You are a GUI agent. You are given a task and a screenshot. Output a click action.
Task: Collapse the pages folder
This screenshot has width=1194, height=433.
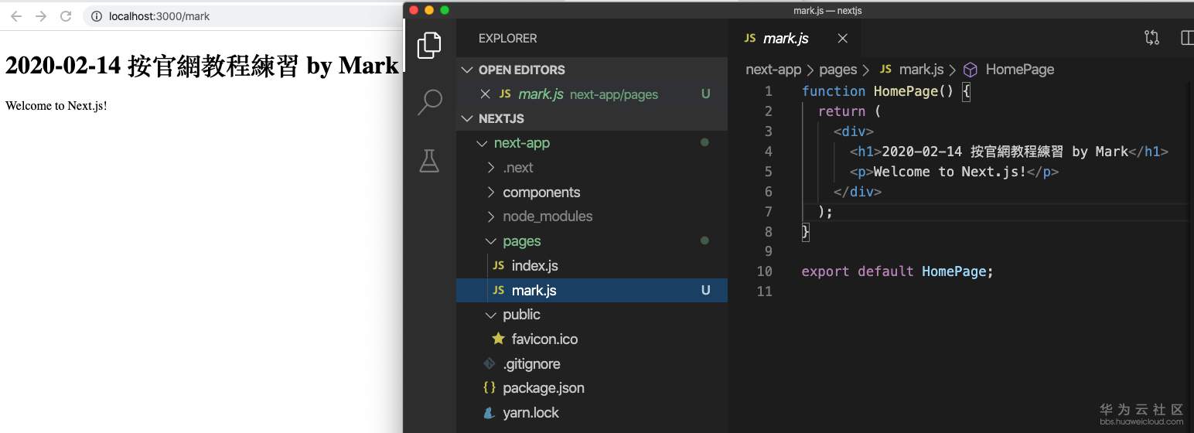(521, 241)
